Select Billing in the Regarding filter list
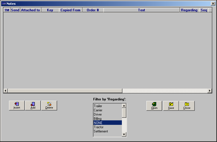 coord(108,118)
